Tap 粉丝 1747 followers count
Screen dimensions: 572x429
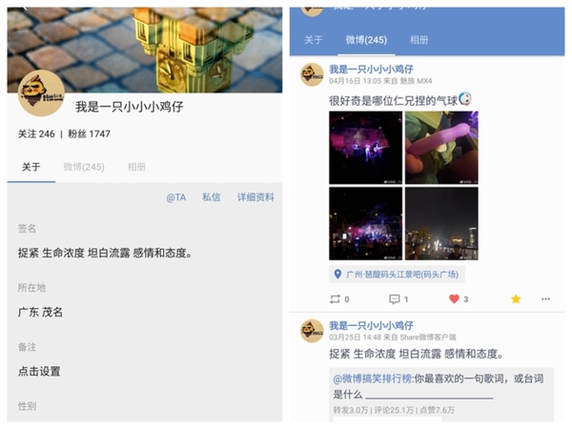pyautogui.click(x=89, y=133)
